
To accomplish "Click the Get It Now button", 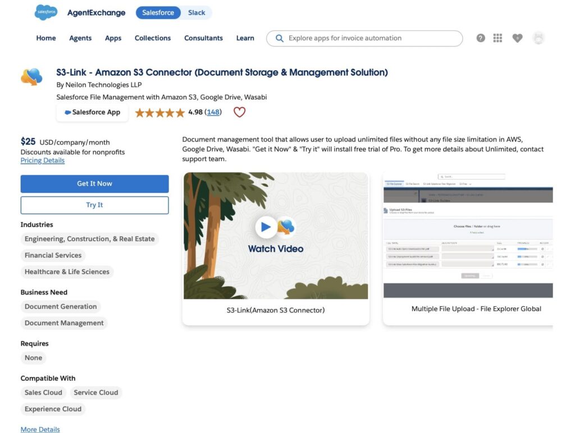I will pyautogui.click(x=94, y=184).
